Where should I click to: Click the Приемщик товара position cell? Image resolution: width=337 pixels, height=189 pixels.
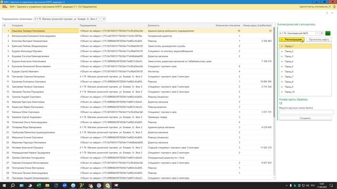pyautogui.click(x=181, y=117)
